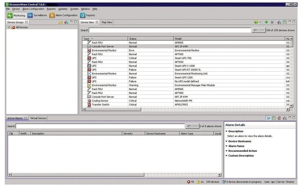Viewport: 302px width, 187px height.
Task: Click green plus add device icon
Action: click(x=266, y=22)
